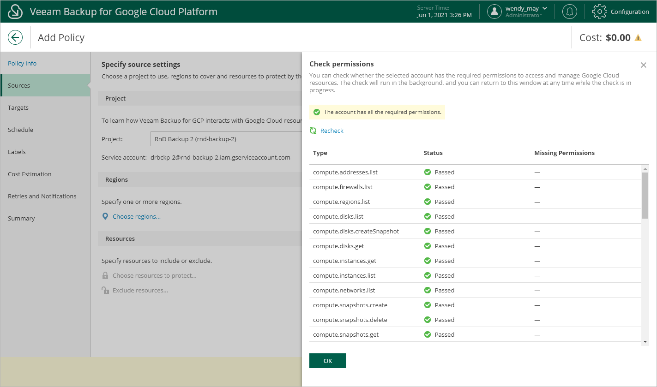The width and height of the screenshot is (657, 387).
Task: Click the Type column header
Action: (320, 153)
